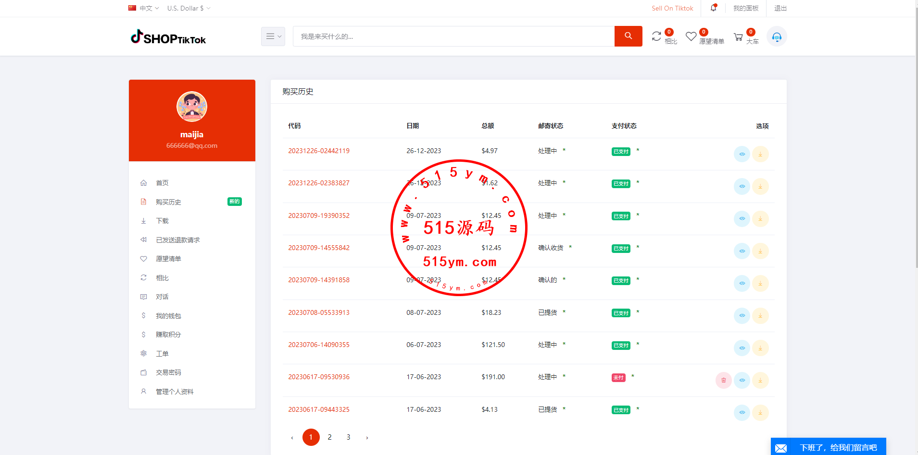This screenshot has height=455, width=918.
Task: Open 我的钱包 in the sidebar
Action: 168,316
